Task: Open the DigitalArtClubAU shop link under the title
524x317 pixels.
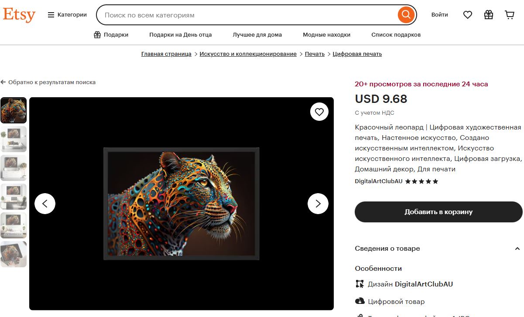Action: coord(379,181)
